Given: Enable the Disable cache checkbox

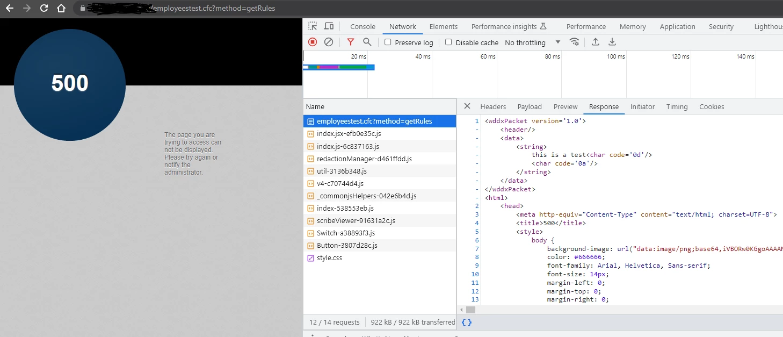Looking at the screenshot, I should (x=448, y=42).
